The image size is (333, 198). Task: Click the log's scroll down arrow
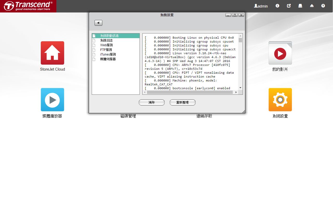[241, 88]
